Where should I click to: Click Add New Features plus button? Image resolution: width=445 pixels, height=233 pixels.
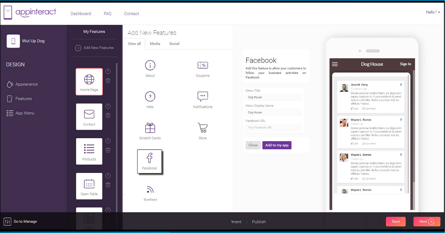point(78,48)
